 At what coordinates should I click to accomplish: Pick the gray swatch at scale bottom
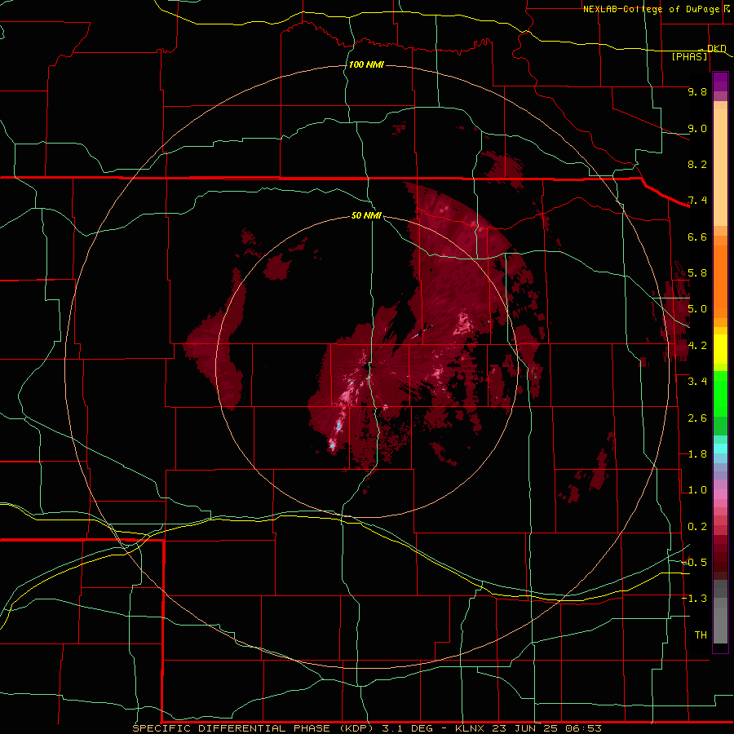[720, 625]
